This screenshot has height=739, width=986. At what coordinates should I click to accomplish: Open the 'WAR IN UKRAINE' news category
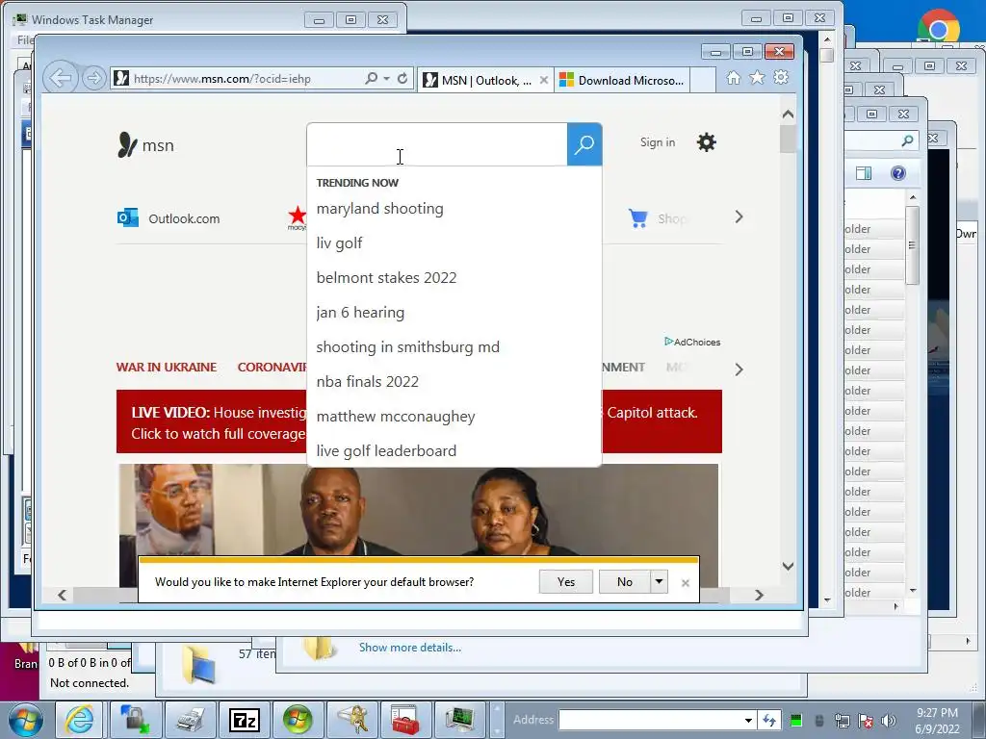pos(166,367)
